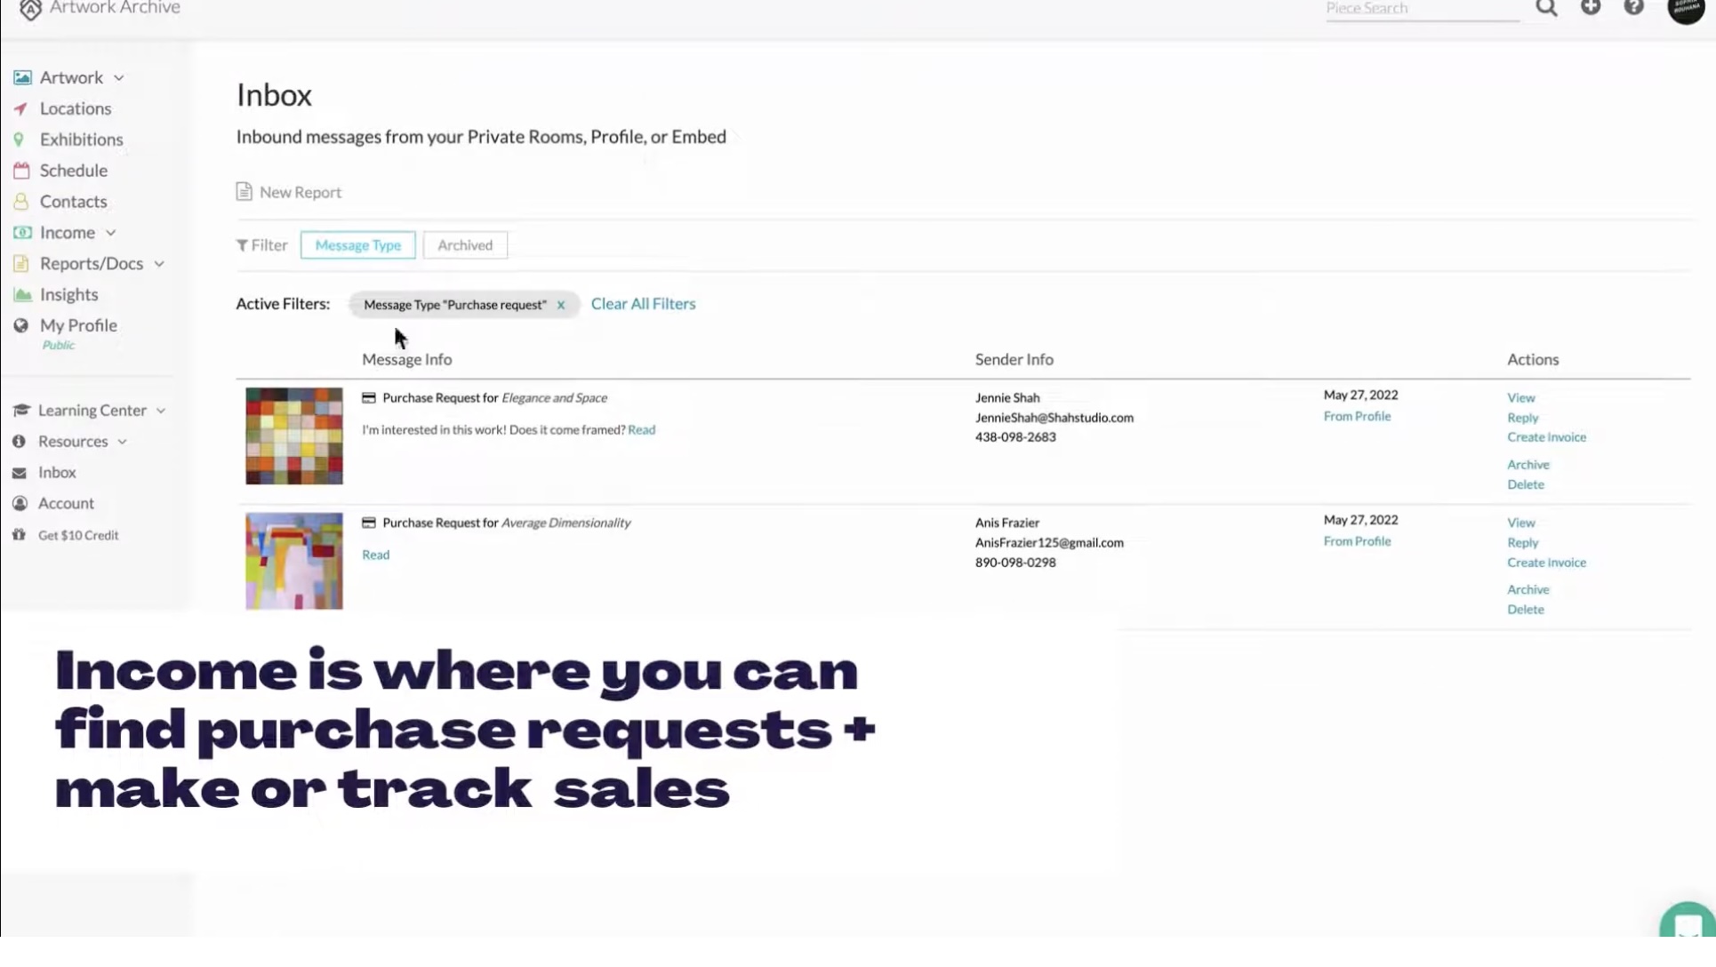View Jennie Shah's purchase request
Image resolution: width=1716 pixels, height=967 pixels.
coord(1521,398)
